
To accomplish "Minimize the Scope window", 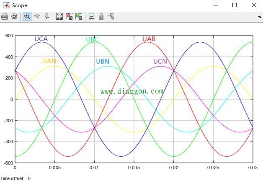I will 216,5.
